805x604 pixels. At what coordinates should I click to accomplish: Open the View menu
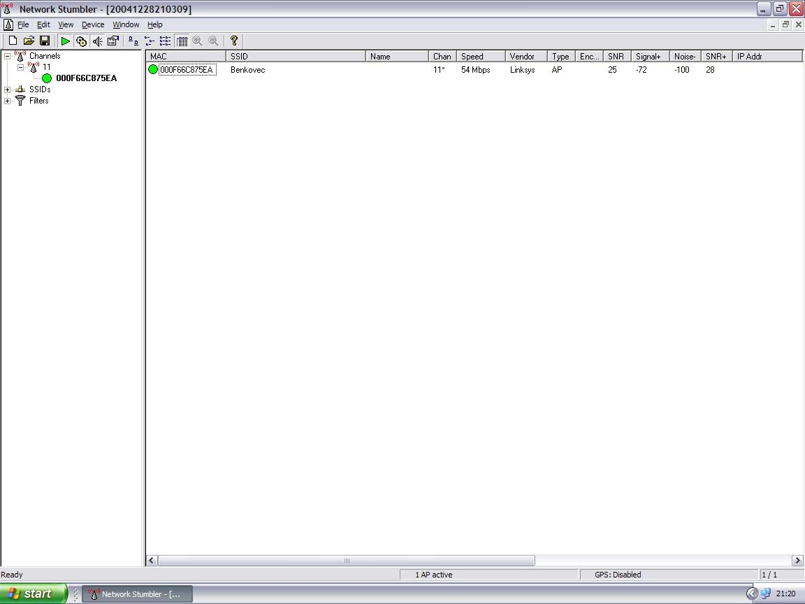(x=66, y=24)
